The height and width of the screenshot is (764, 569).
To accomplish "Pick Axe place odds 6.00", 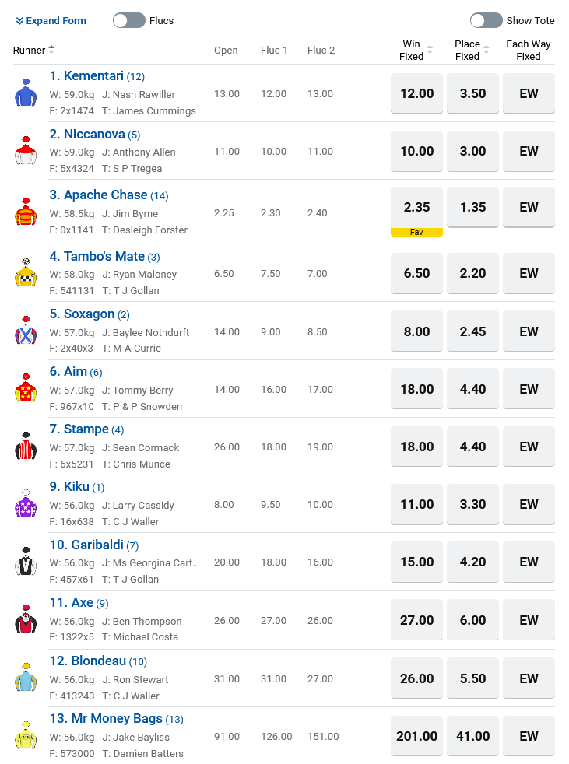I will pyautogui.click(x=472, y=620).
